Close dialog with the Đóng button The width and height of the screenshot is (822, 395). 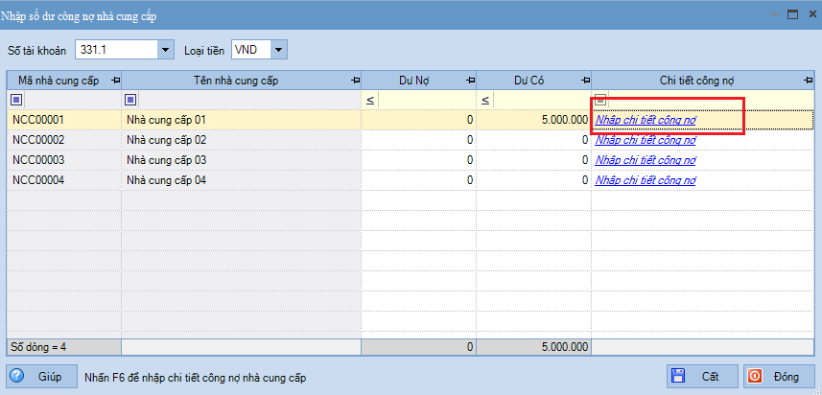pyautogui.click(x=779, y=377)
